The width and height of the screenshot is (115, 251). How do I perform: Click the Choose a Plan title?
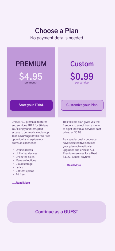pos(57,31)
